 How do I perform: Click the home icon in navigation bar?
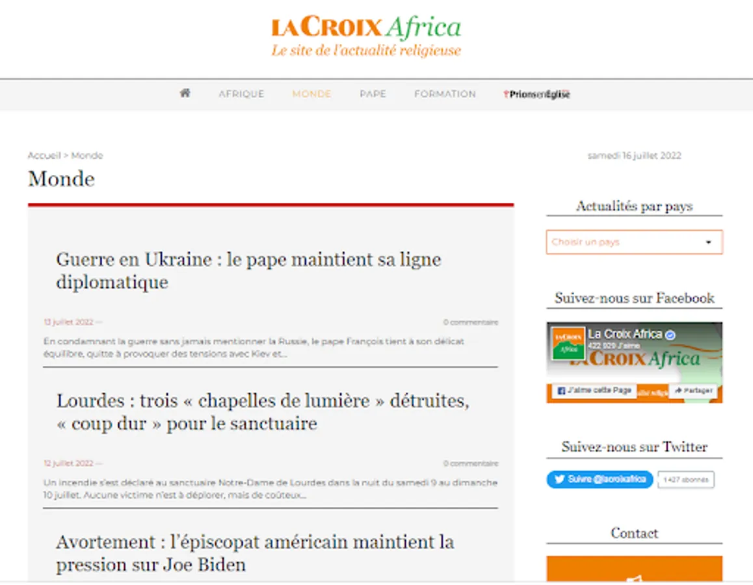coord(185,93)
